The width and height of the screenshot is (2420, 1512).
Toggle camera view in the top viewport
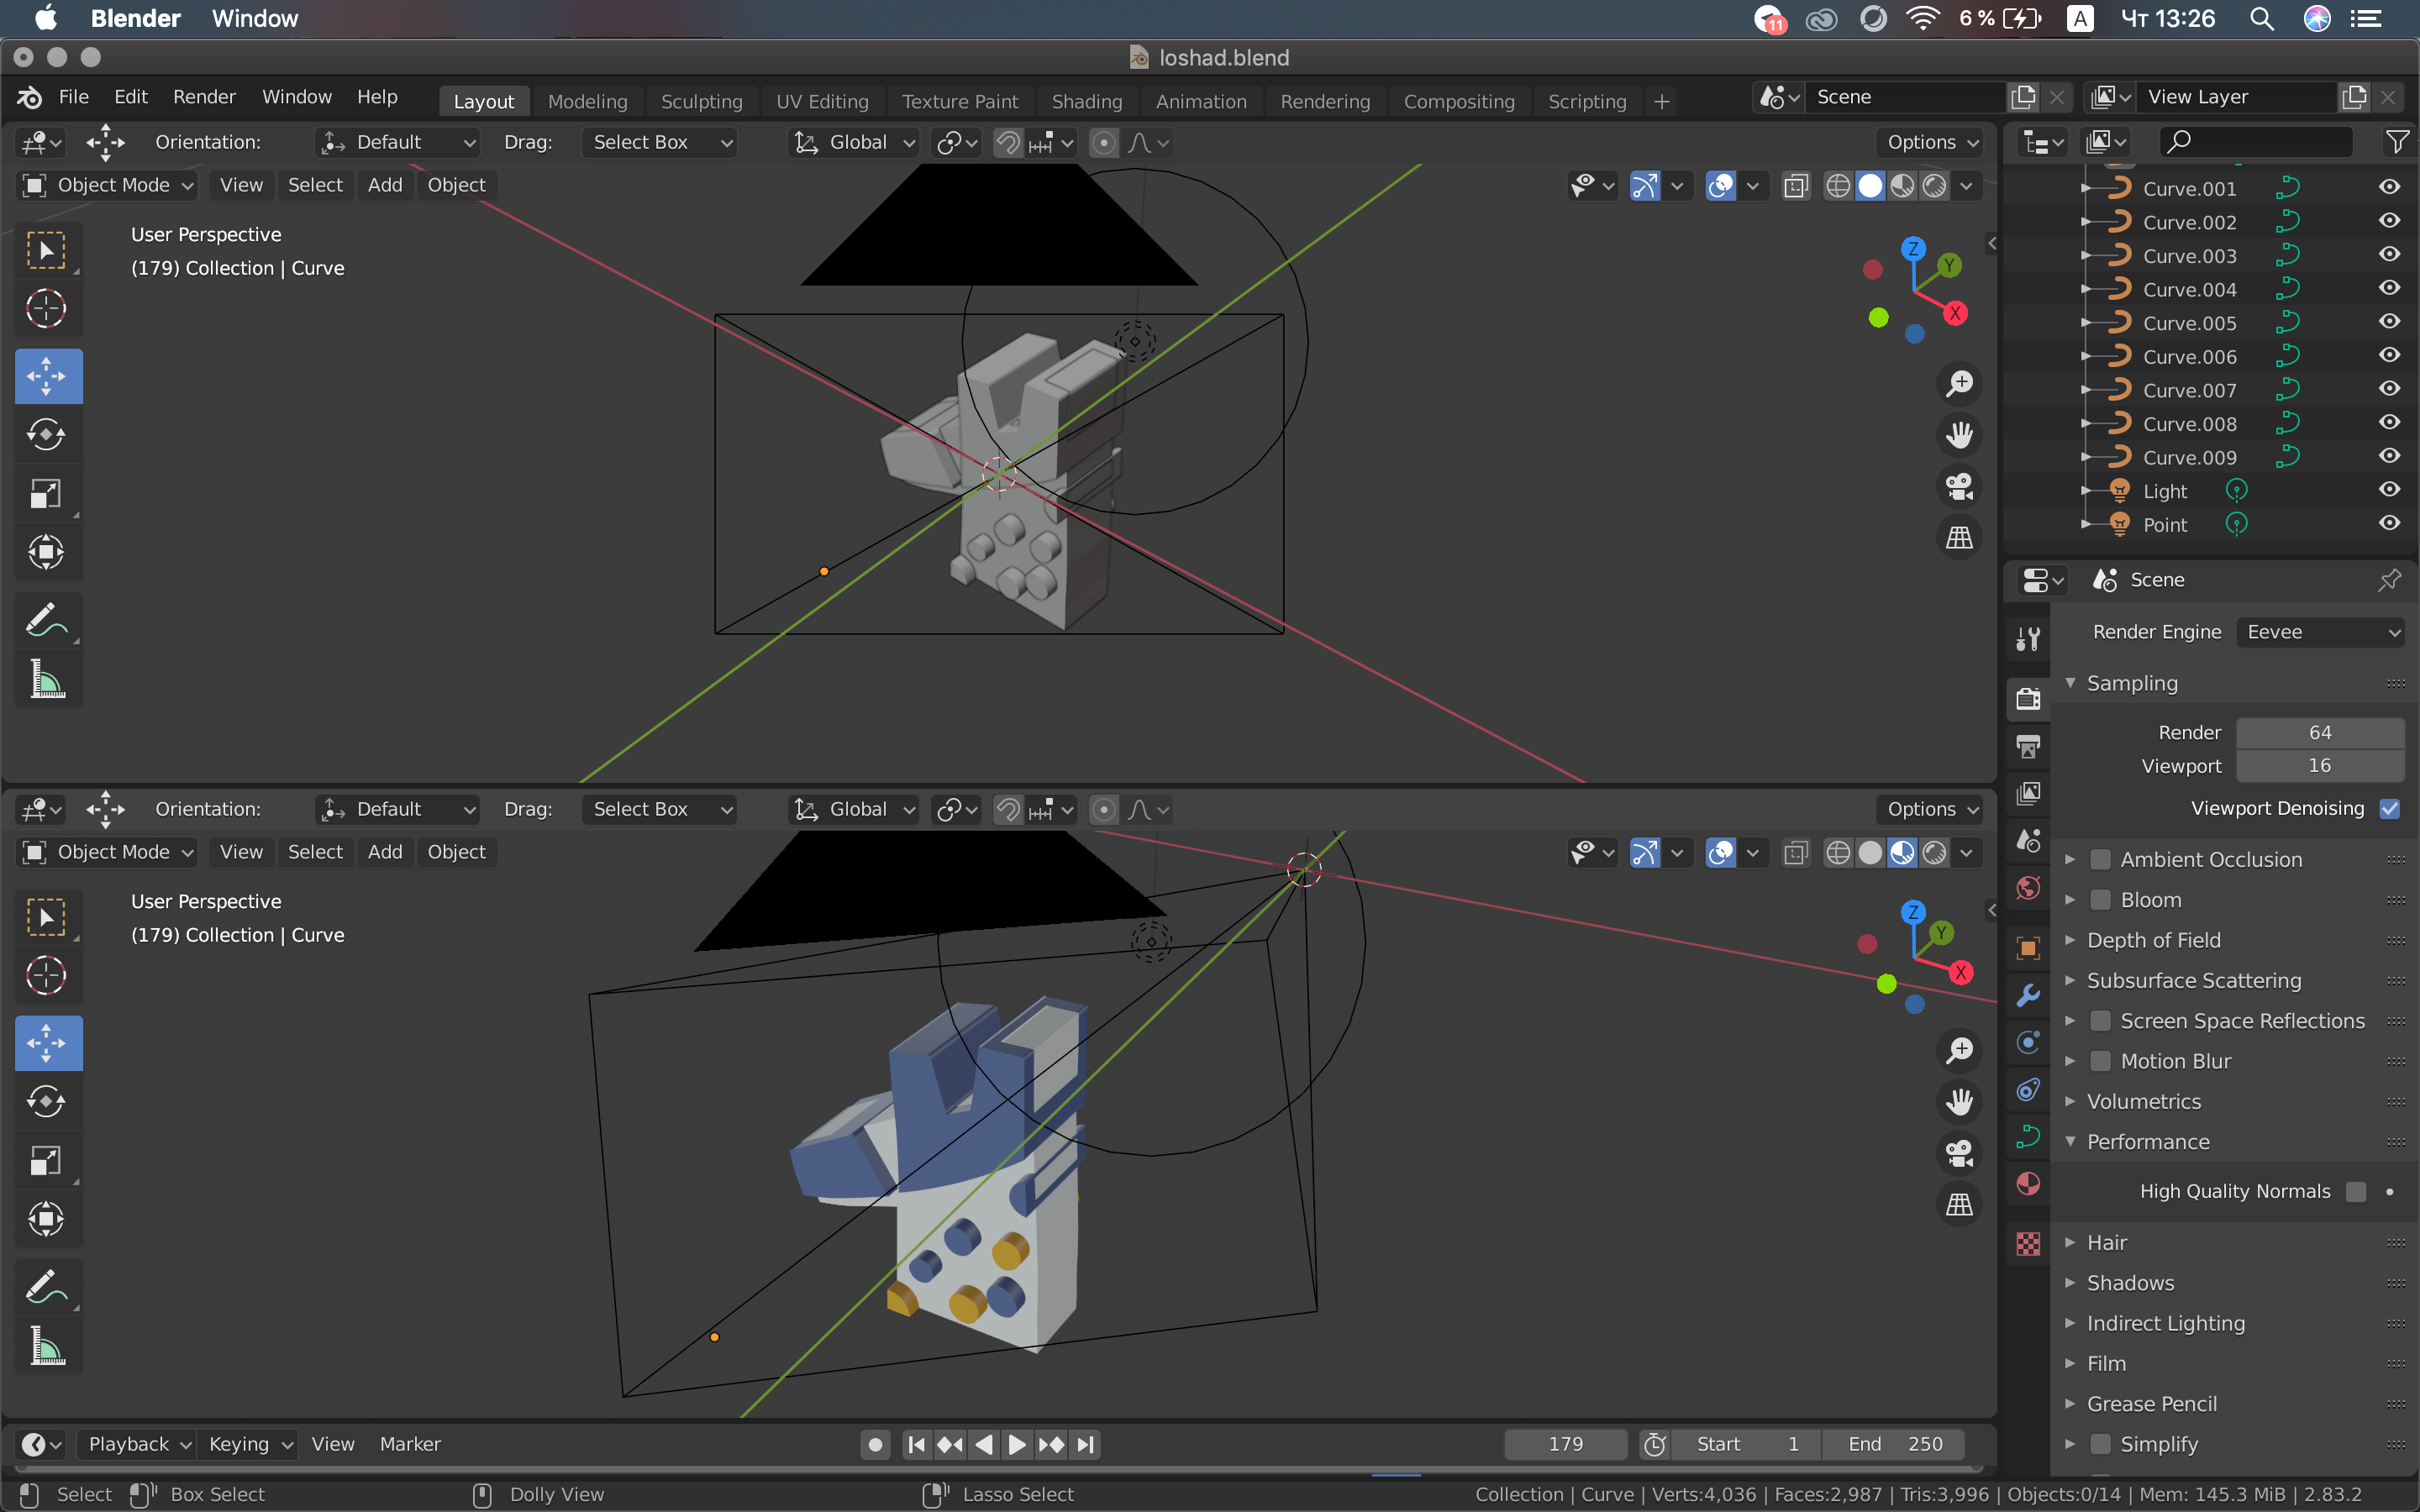[x=1959, y=487]
